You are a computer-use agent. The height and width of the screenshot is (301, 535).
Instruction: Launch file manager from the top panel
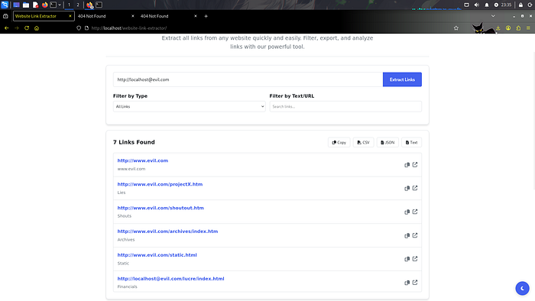[26, 5]
